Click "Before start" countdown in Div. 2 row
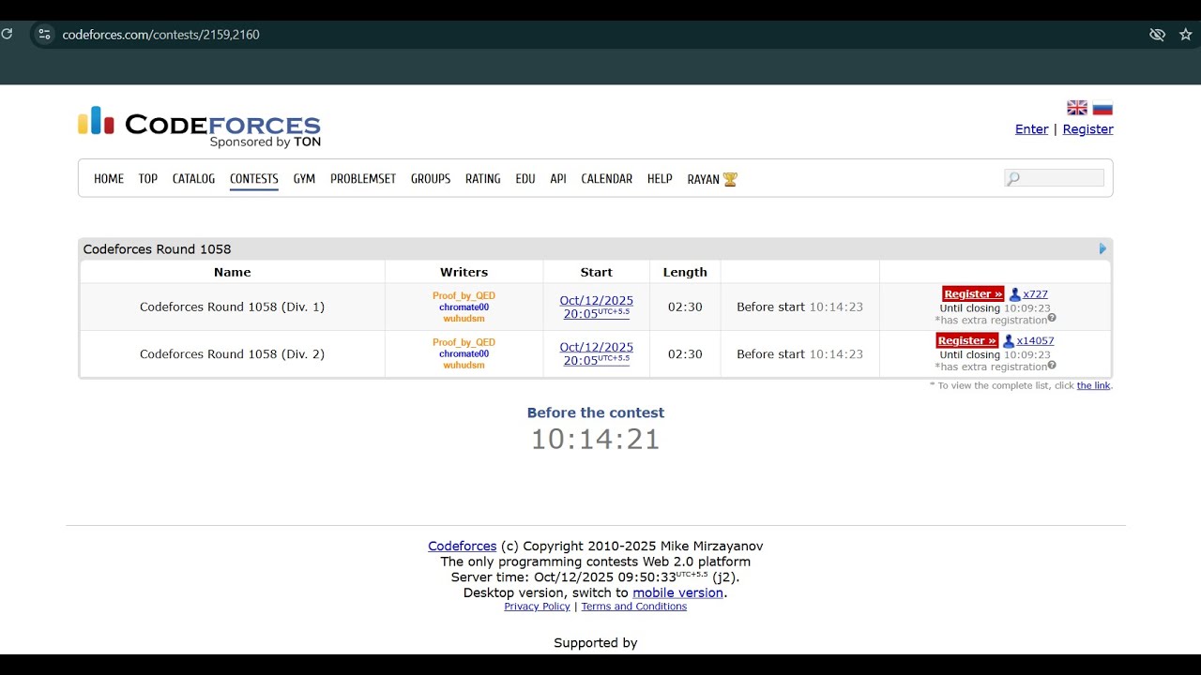 (799, 353)
